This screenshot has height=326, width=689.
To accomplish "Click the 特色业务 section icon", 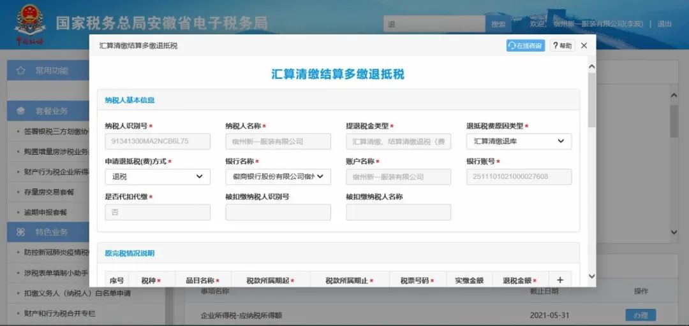I will pyautogui.click(x=20, y=232).
